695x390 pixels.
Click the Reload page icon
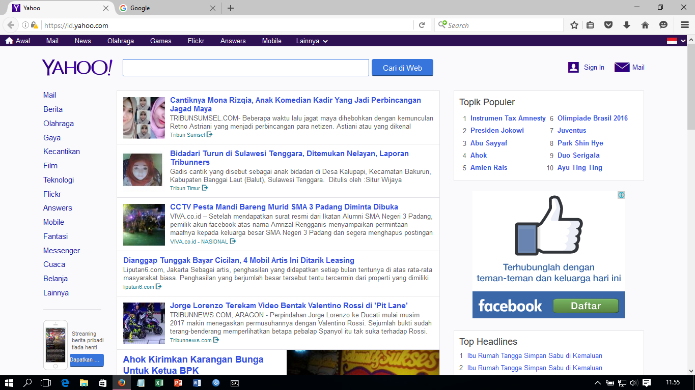pos(422,25)
